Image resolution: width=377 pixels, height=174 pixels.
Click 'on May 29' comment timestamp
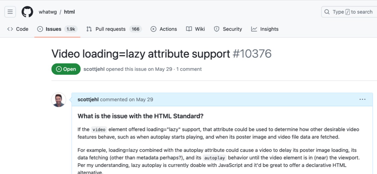(141, 99)
